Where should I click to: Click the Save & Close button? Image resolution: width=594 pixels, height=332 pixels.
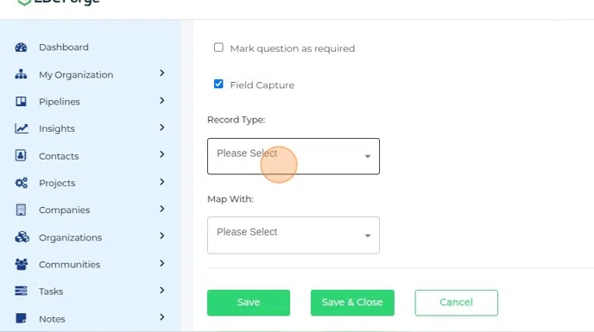(352, 303)
